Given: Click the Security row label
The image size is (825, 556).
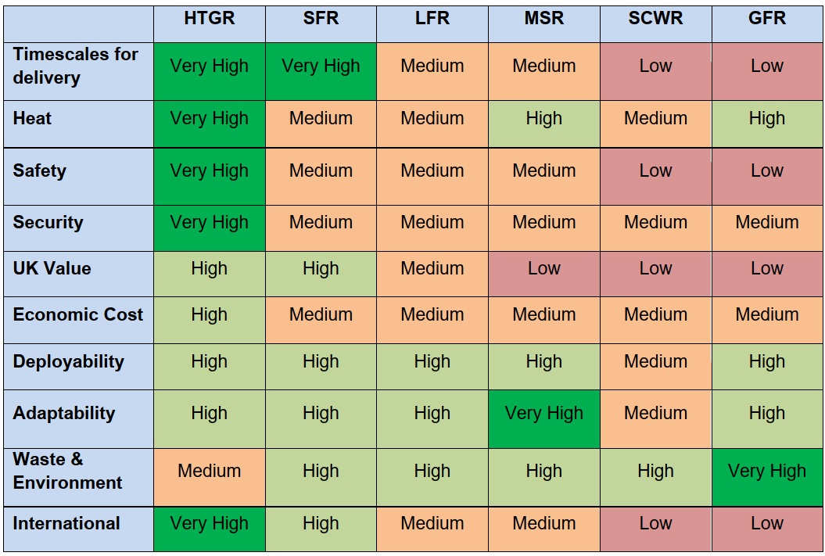Looking at the screenshot, I should [48, 223].
